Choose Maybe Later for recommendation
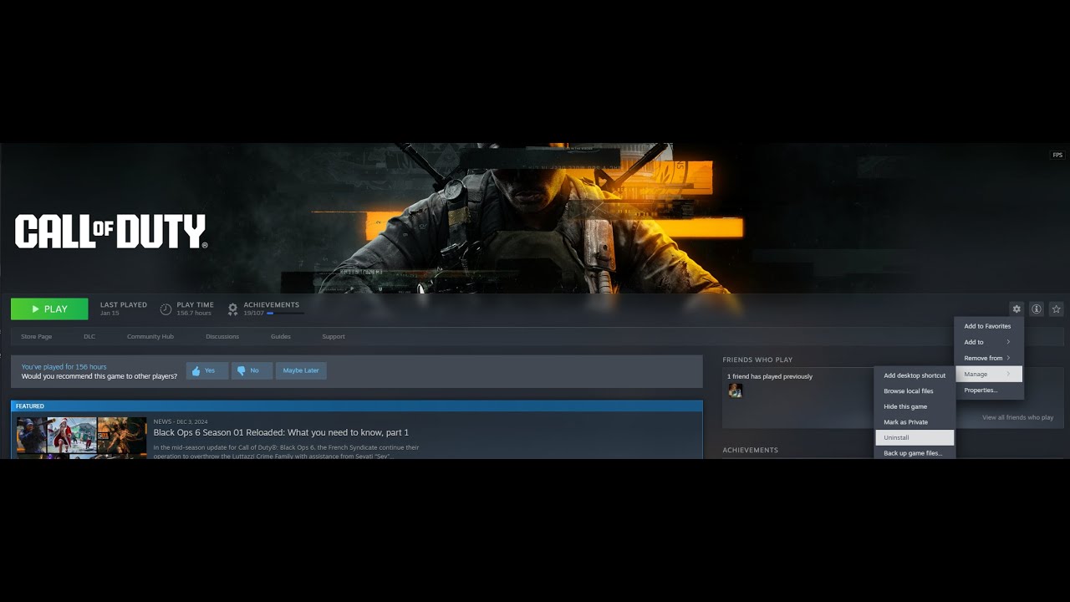 tap(301, 370)
